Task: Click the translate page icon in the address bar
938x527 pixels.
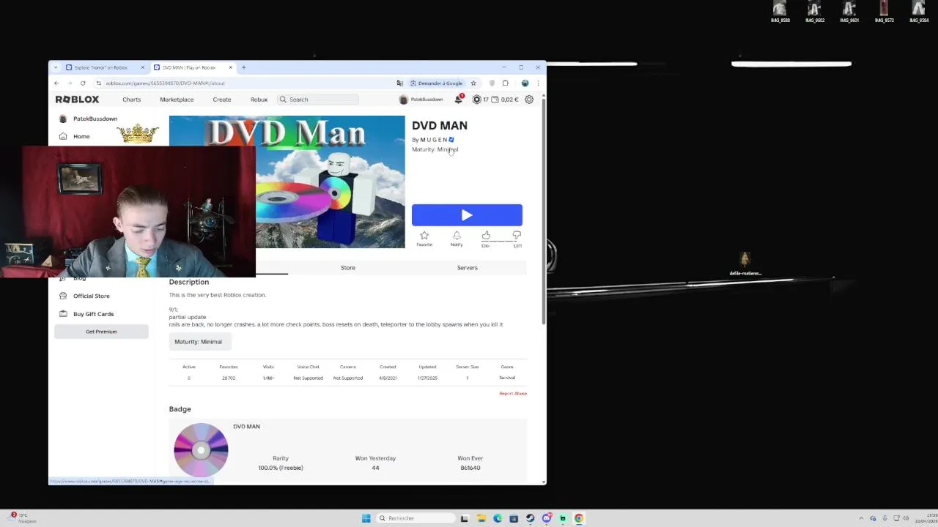Action: pos(399,83)
